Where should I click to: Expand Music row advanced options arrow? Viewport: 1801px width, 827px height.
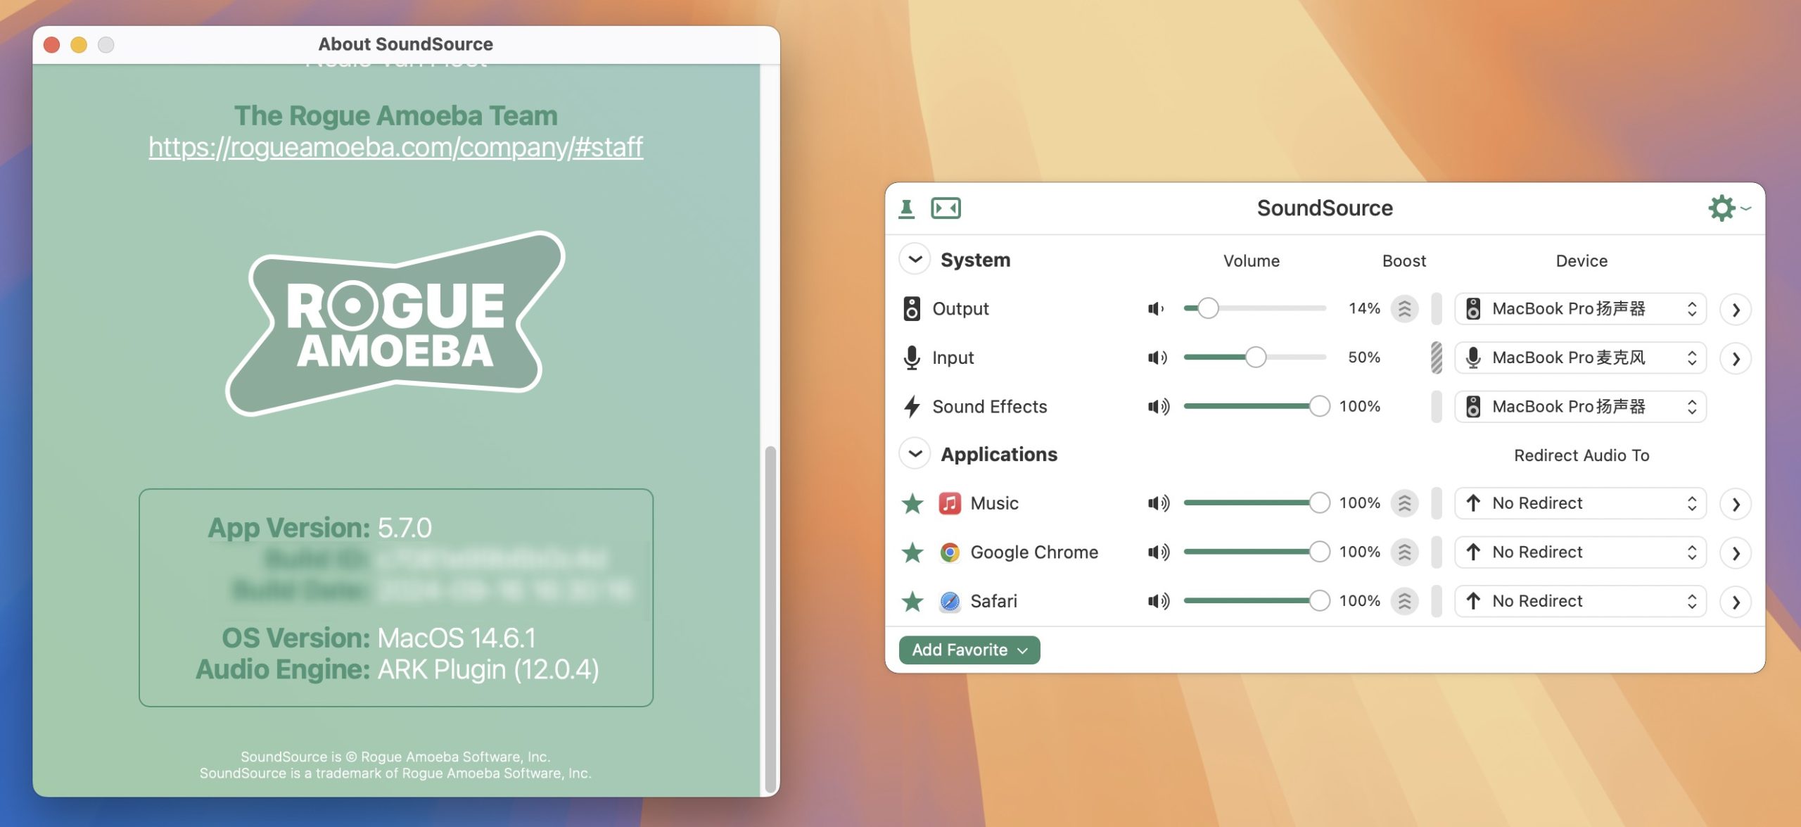pos(1736,505)
